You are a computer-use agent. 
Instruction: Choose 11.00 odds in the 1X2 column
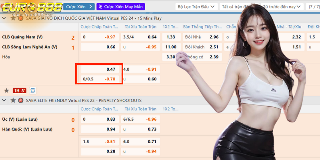pos(171,47)
